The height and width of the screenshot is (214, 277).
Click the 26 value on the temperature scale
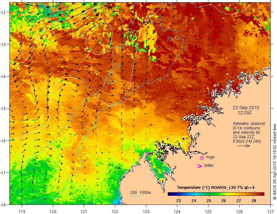(x=224, y=200)
